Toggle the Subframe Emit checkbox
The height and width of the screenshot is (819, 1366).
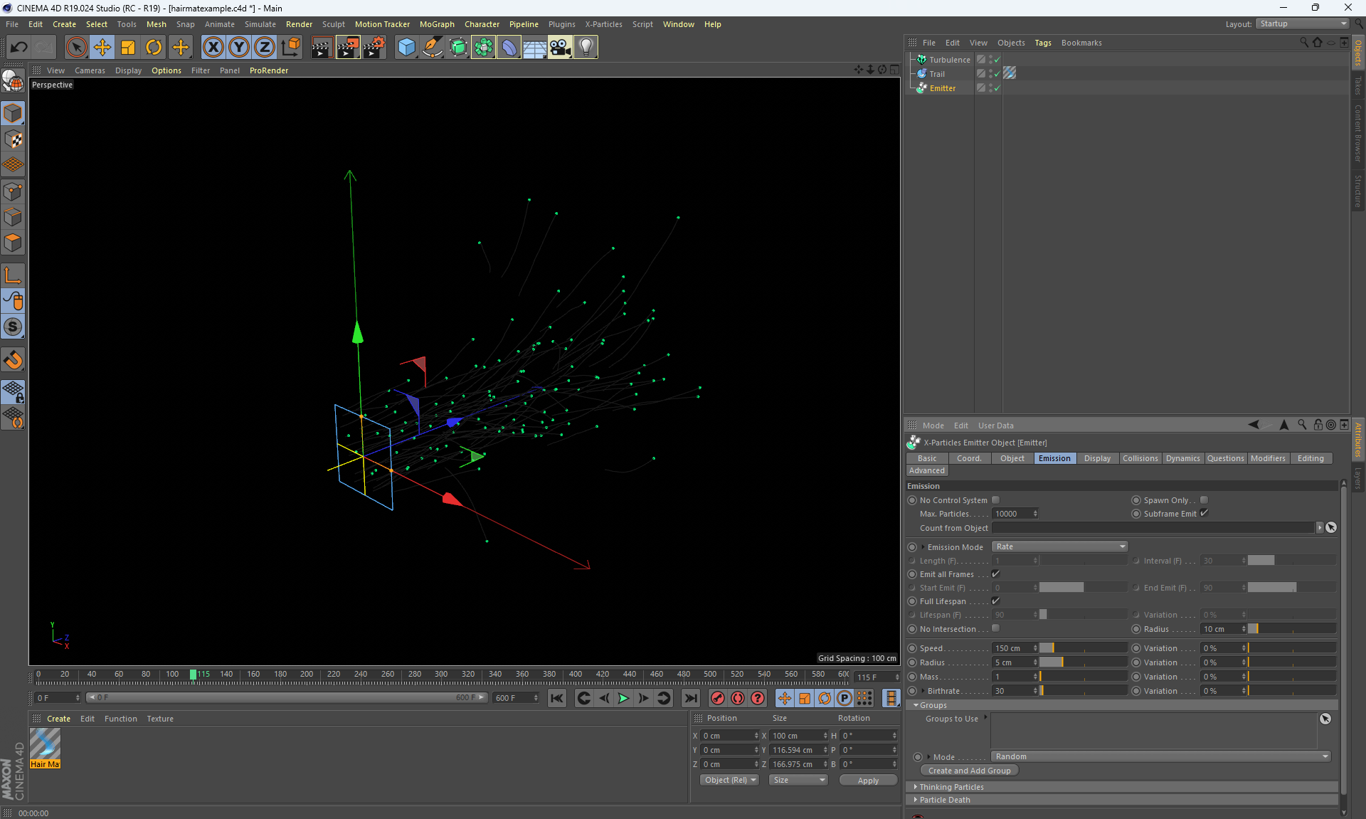pyautogui.click(x=1204, y=513)
